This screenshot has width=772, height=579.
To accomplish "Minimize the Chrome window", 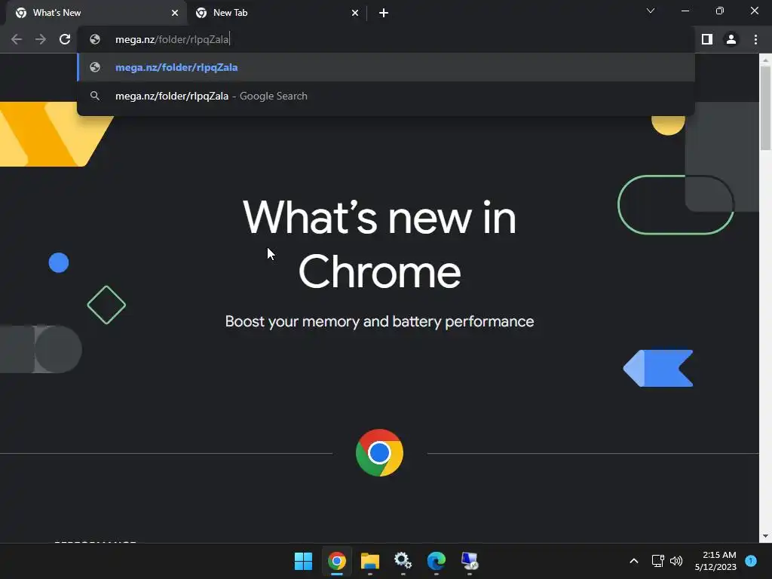I will [x=685, y=11].
